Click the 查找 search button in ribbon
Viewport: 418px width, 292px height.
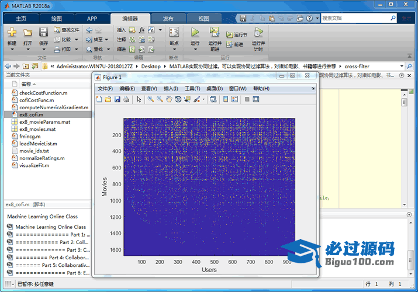95,49
